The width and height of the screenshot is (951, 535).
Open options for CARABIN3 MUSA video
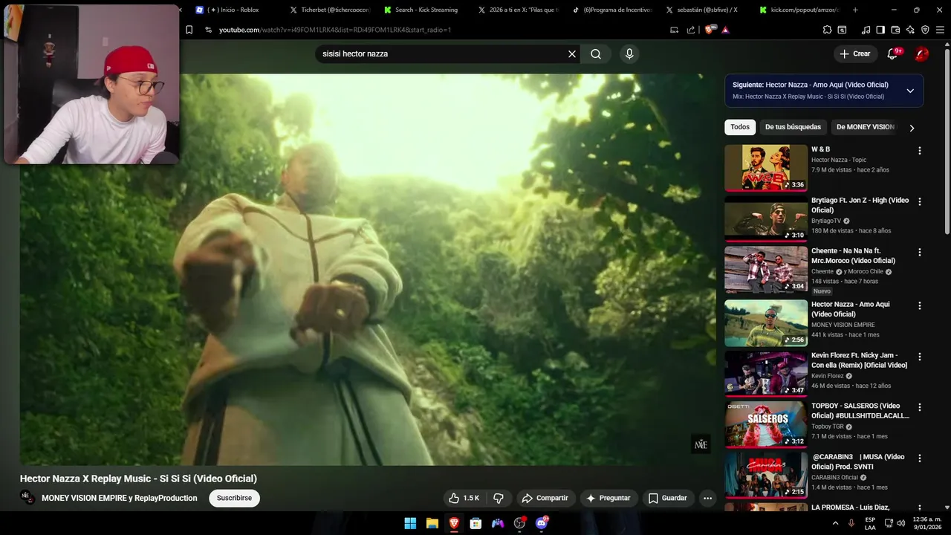point(919,458)
